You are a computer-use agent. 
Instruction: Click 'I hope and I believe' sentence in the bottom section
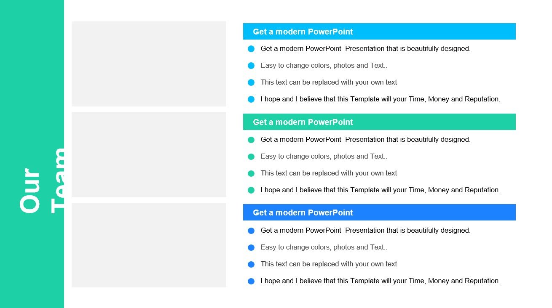click(x=380, y=281)
